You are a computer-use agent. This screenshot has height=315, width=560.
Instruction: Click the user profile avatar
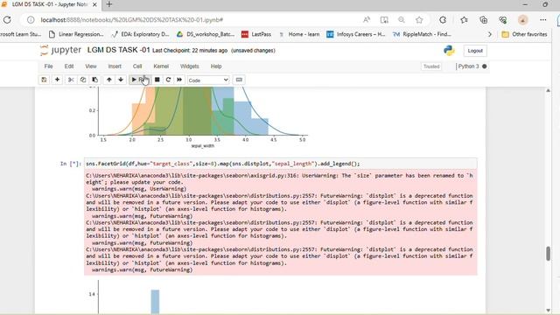click(x=523, y=20)
